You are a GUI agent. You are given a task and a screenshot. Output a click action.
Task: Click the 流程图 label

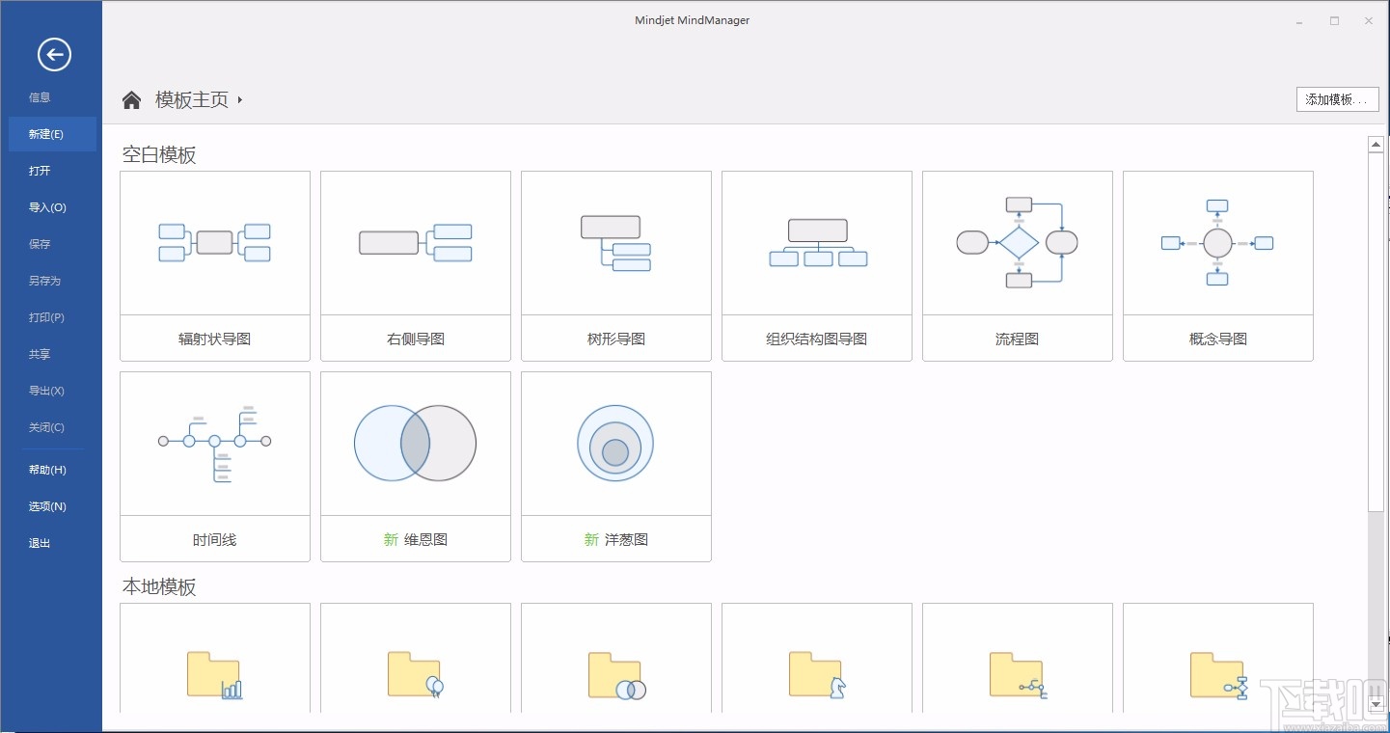[x=1017, y=339]
